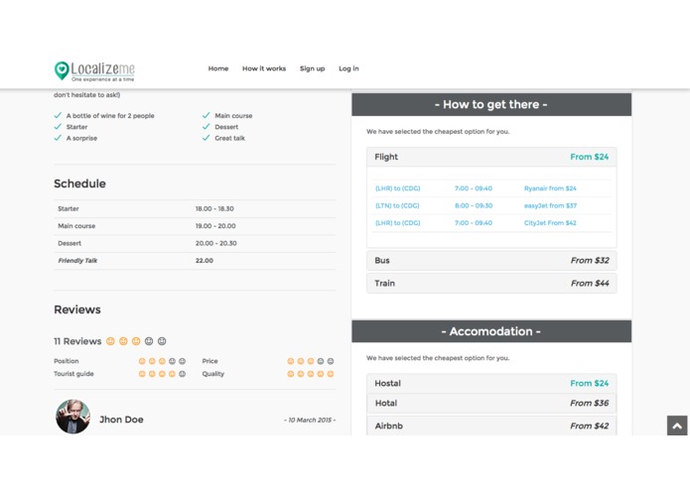
Task: Expand the Train options panel
Action: 491,283
